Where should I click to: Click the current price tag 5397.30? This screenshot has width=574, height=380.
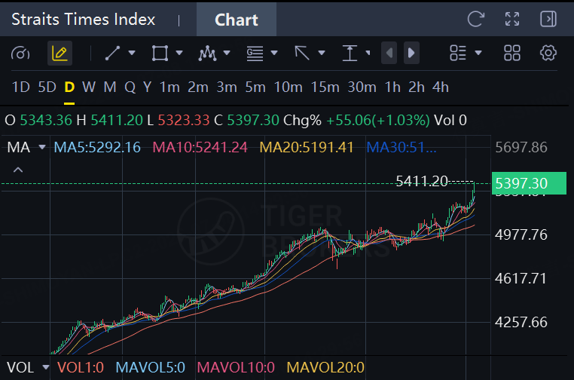click(529, 183)
